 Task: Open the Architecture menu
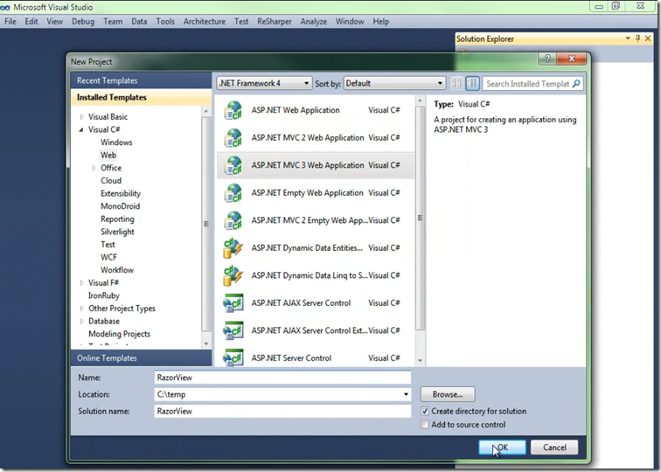click(204, 22)
